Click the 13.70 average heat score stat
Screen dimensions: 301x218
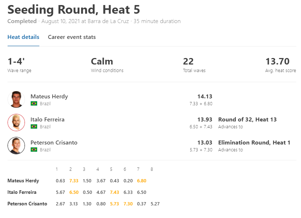(x=278, y=61)
